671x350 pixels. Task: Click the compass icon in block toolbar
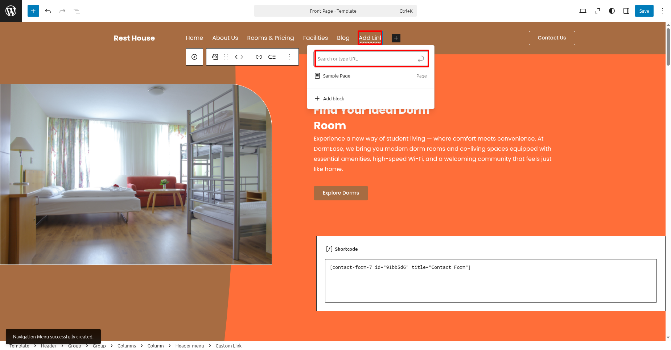[x=194, y=57]
